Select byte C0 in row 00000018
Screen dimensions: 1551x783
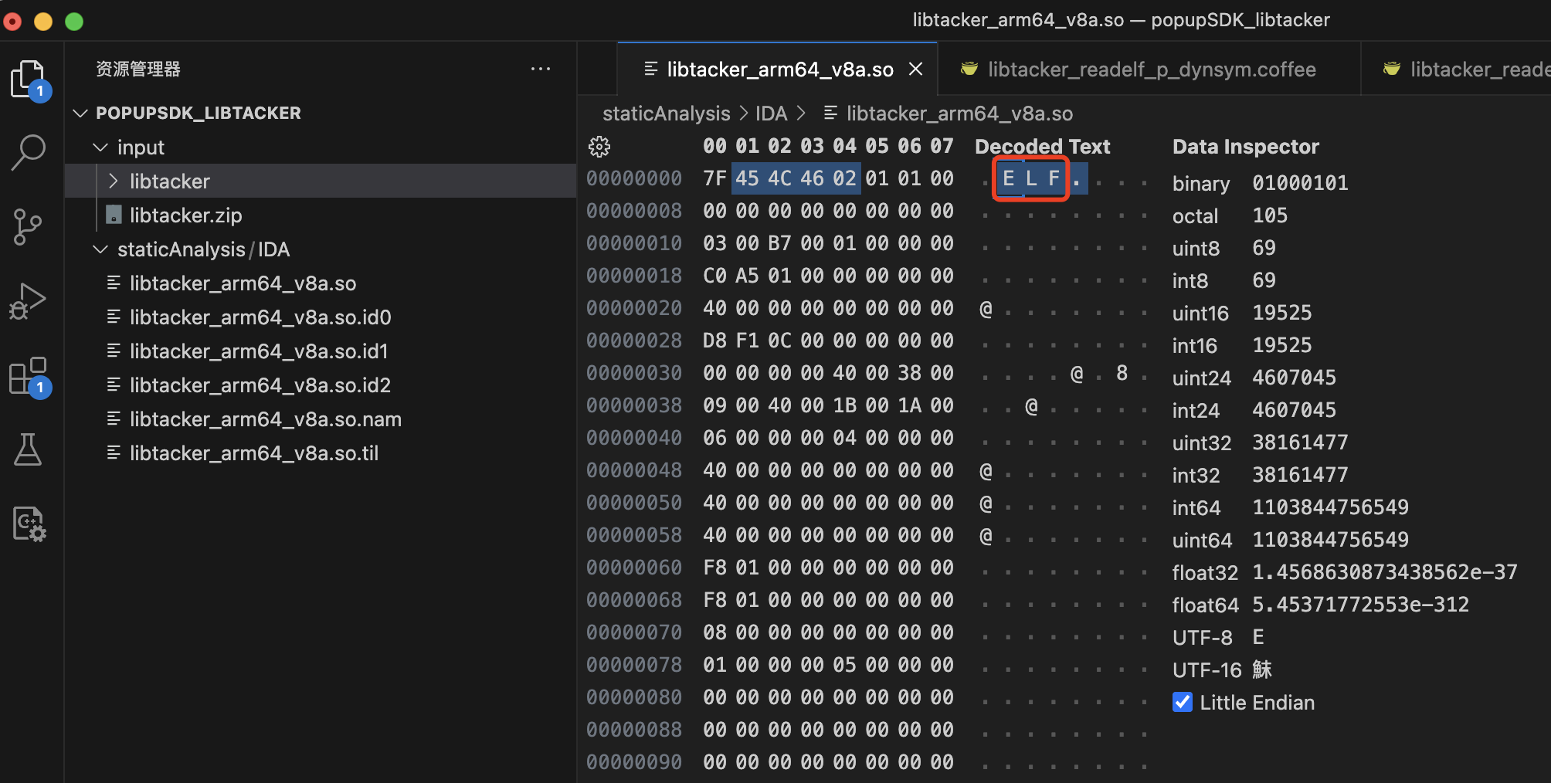pos(714,276)
